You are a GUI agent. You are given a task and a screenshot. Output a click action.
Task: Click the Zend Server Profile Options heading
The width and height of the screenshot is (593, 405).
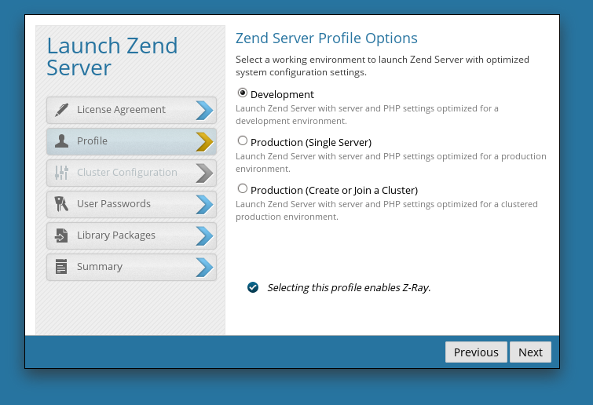point(327,38)
